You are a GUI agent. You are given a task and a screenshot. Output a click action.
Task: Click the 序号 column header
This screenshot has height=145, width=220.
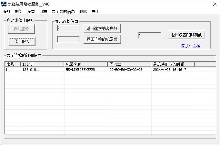tap(12, 64)
